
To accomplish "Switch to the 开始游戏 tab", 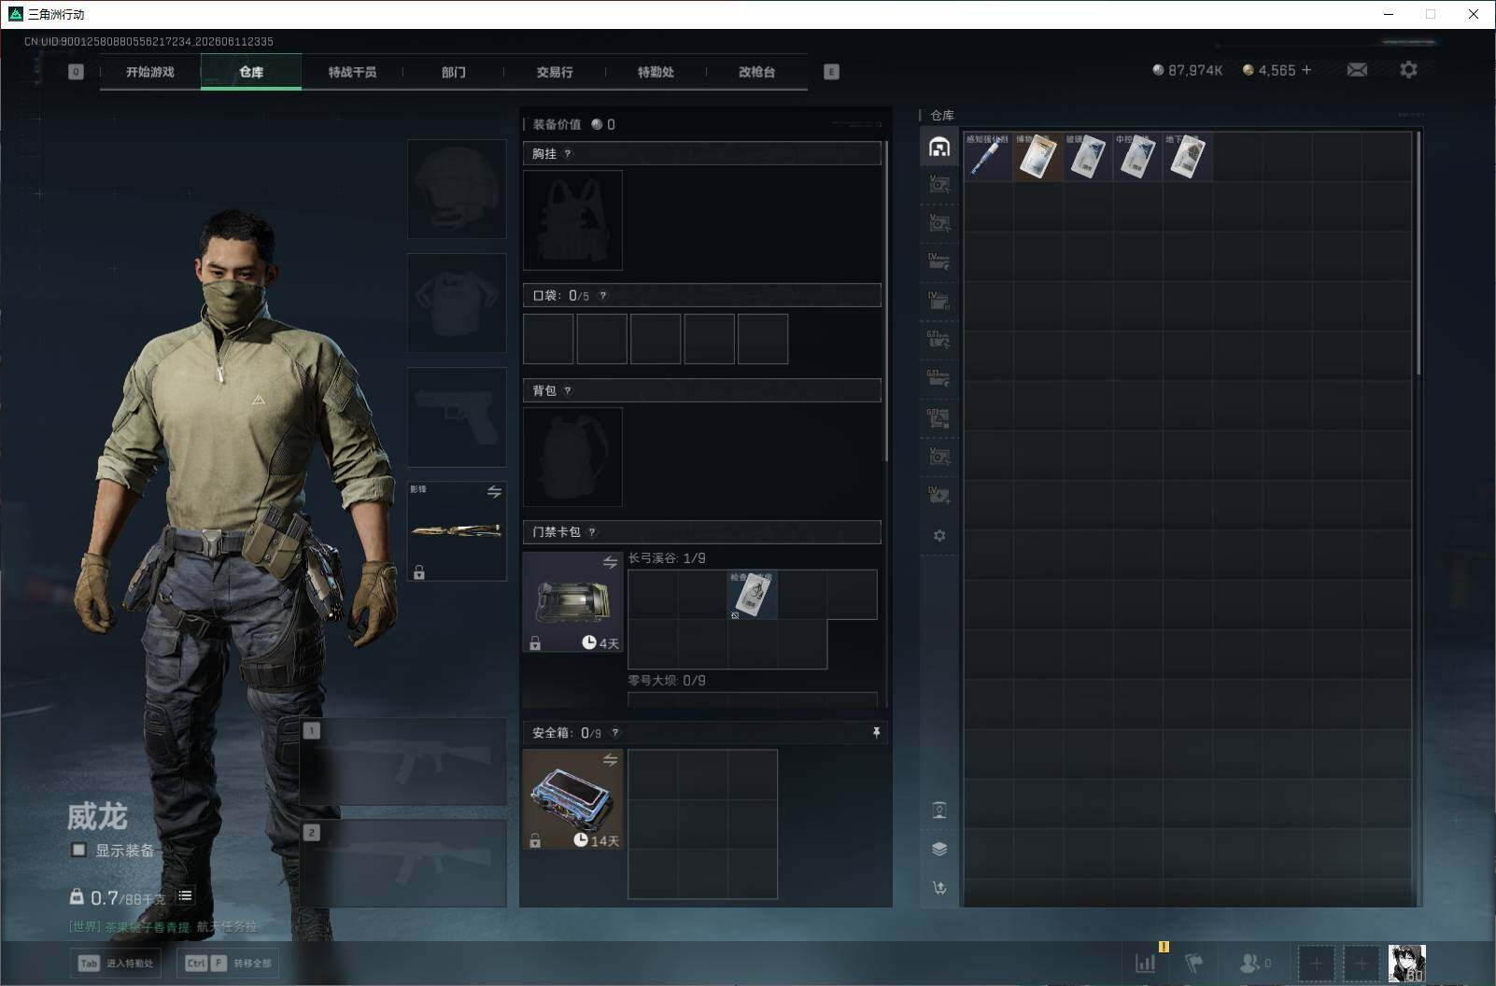I will pos(150,72).
